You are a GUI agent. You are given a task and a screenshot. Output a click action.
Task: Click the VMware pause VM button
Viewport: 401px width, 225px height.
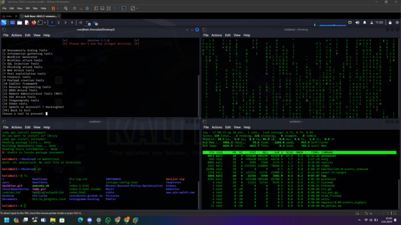point(53,9)
